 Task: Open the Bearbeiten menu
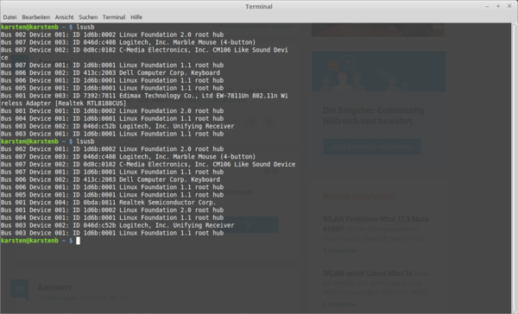(x=36, y=17)
